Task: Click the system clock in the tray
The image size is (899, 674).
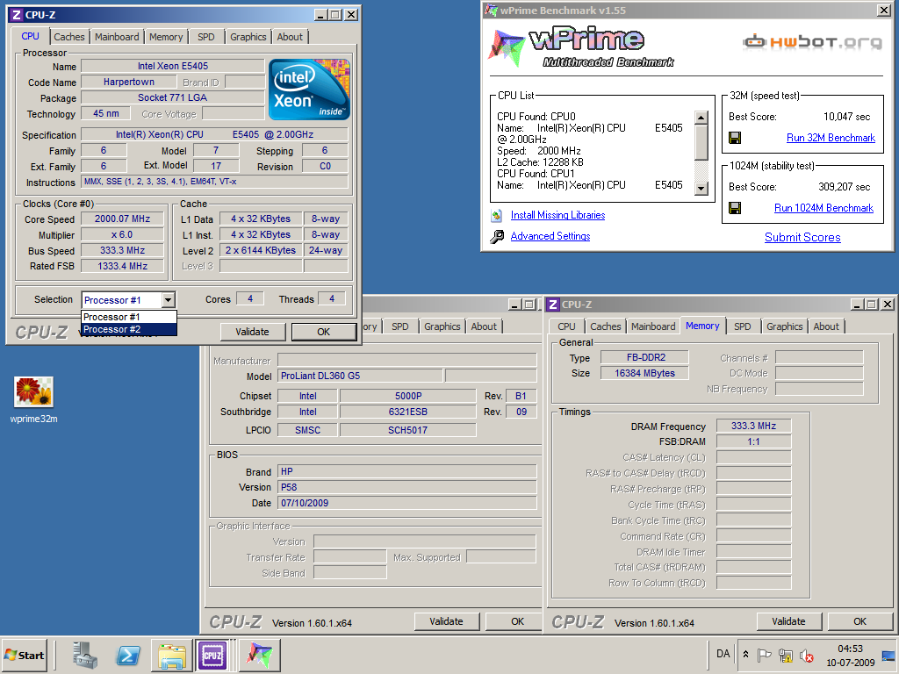Action: 850,655
